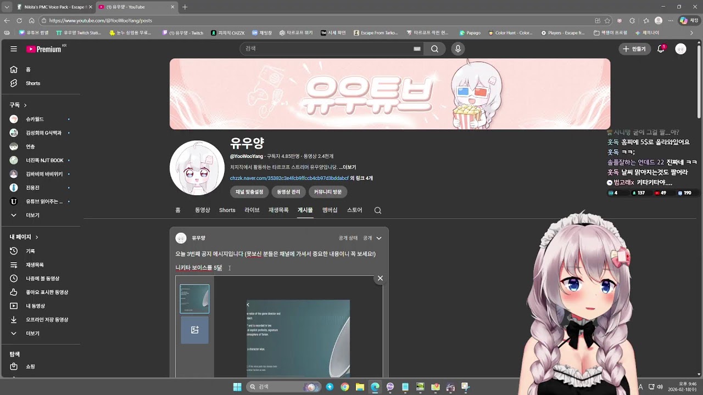703x395 pixels.
Task: Open the 외 링크 4개 links
Action: tap(361, 178)
